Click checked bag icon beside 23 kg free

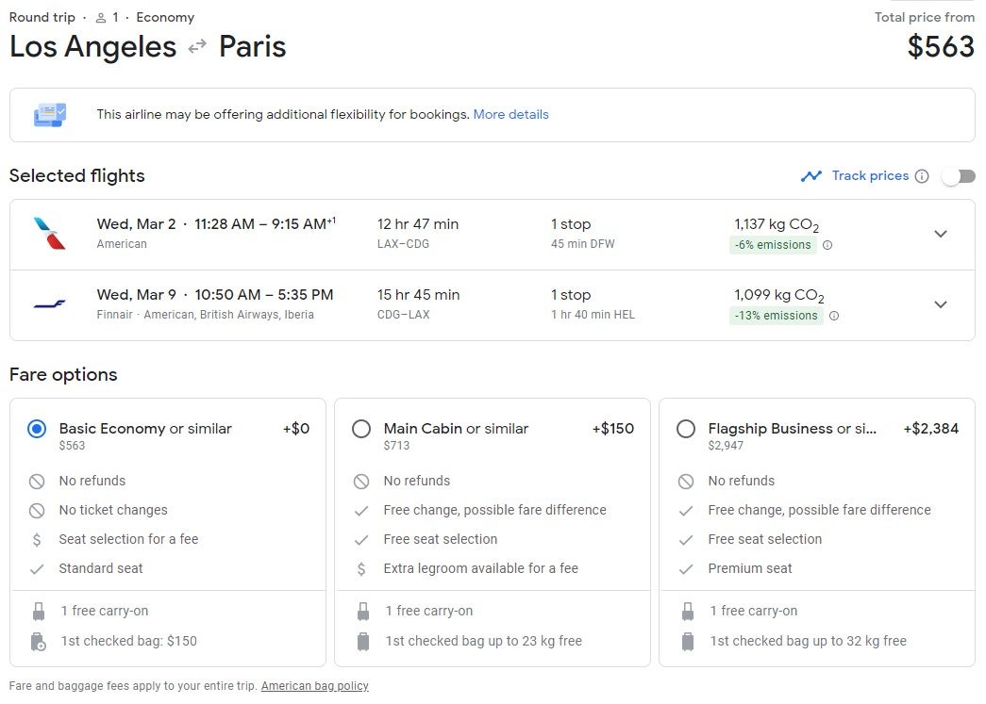tap(363, 641)
